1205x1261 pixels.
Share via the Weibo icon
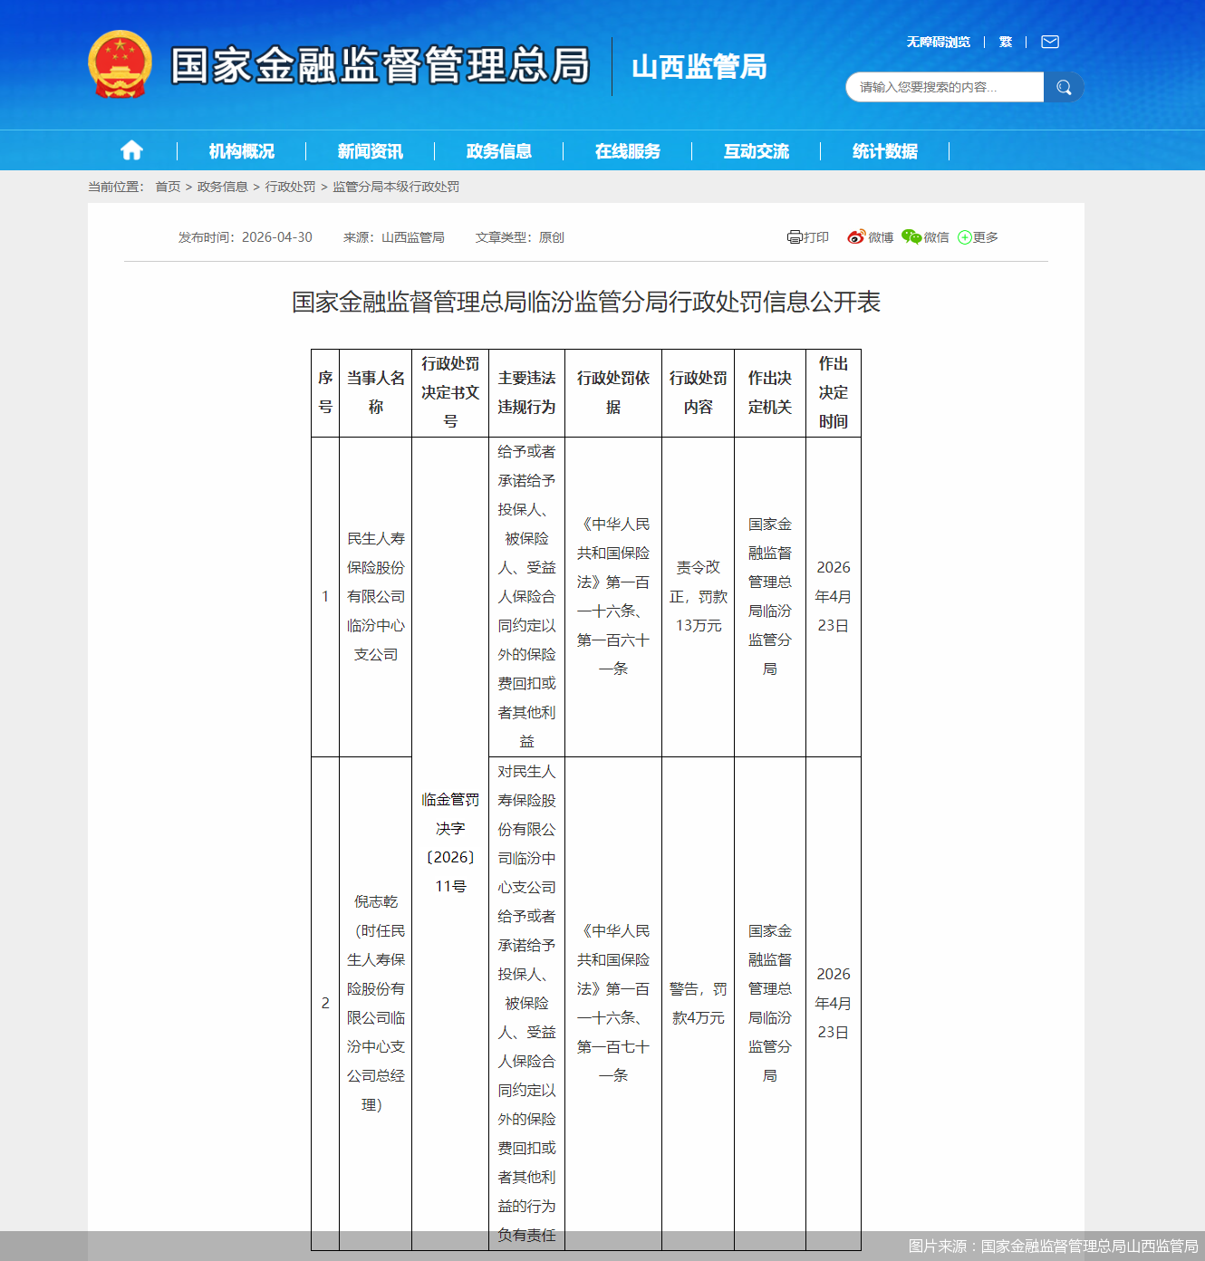click(x=856, y=237)
